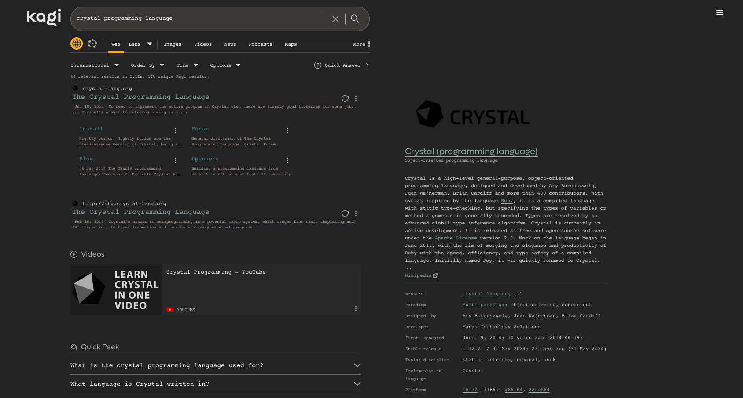Switch to the Podcasts tab
The width and height of the screenshot is (743, 398).
coord(260,44)
